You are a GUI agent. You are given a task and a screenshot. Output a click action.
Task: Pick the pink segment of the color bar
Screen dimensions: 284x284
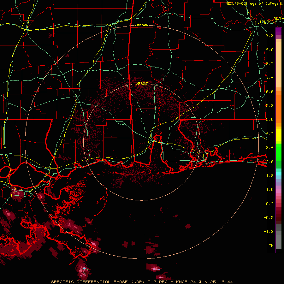(279, 191)
